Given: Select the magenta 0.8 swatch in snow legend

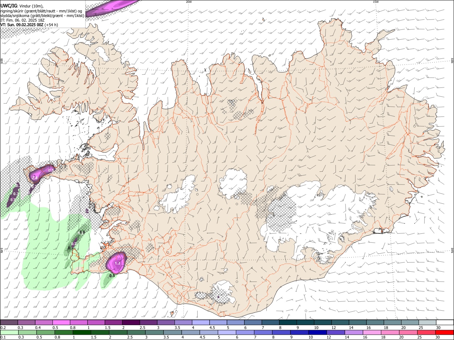Looking at the screenshot, I should [x=78, y=323].
